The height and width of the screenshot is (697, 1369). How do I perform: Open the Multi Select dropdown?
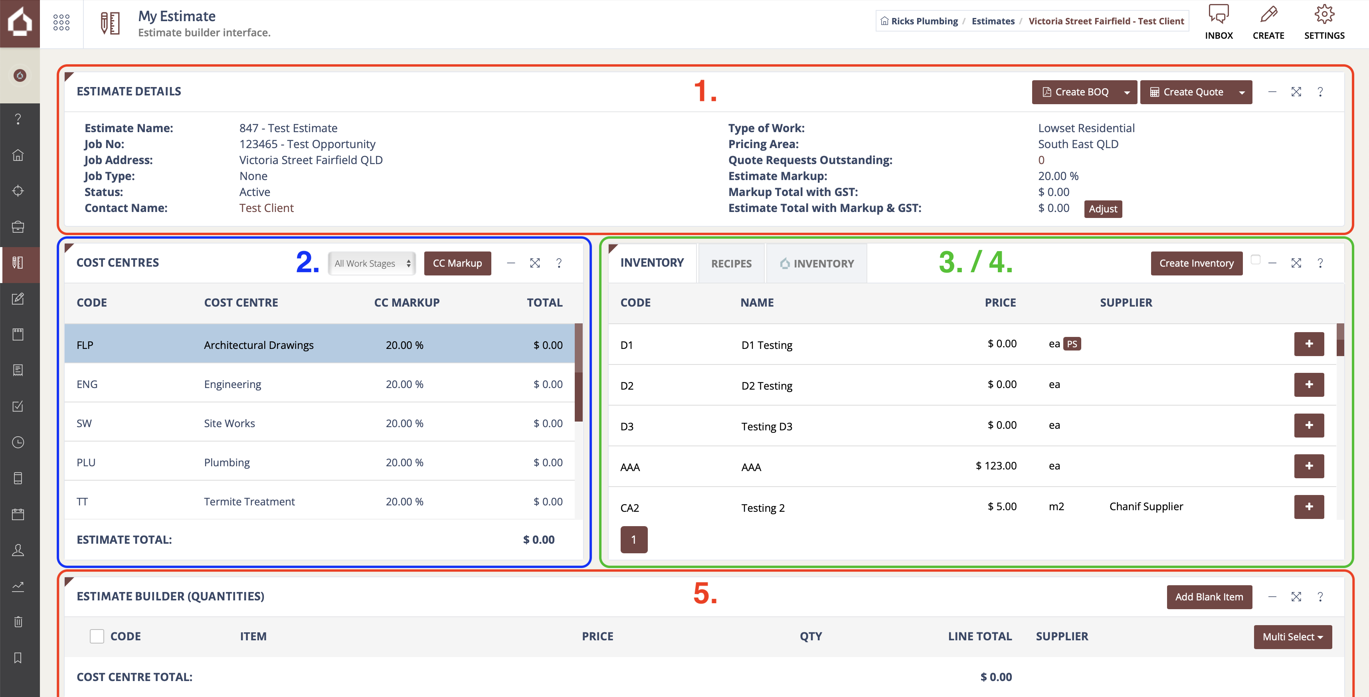pyautogui.click(x=1292, y=637)
